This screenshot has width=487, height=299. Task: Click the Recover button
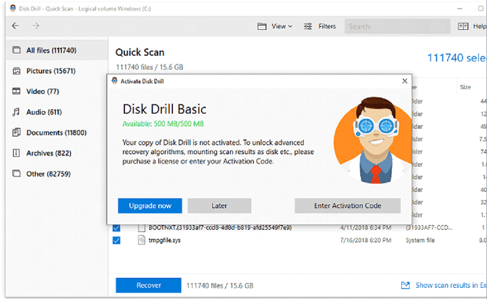point(148,285)
